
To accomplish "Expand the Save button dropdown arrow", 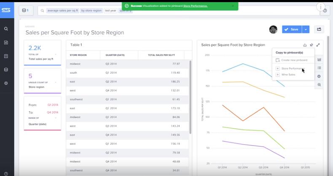I will [x=306, y=29].
